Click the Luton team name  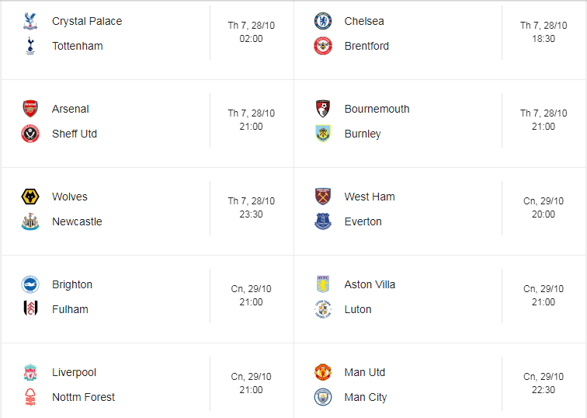(358, 309)
